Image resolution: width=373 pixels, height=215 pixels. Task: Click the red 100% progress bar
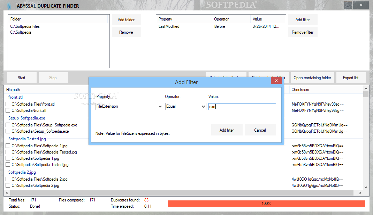(266, 204)
